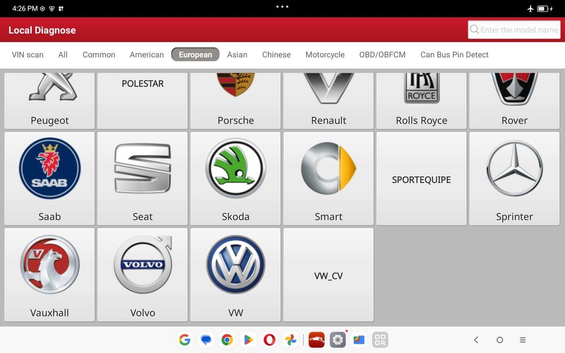
Task: Open the Peugeot brand tile
Action: (x=50, y=101)
